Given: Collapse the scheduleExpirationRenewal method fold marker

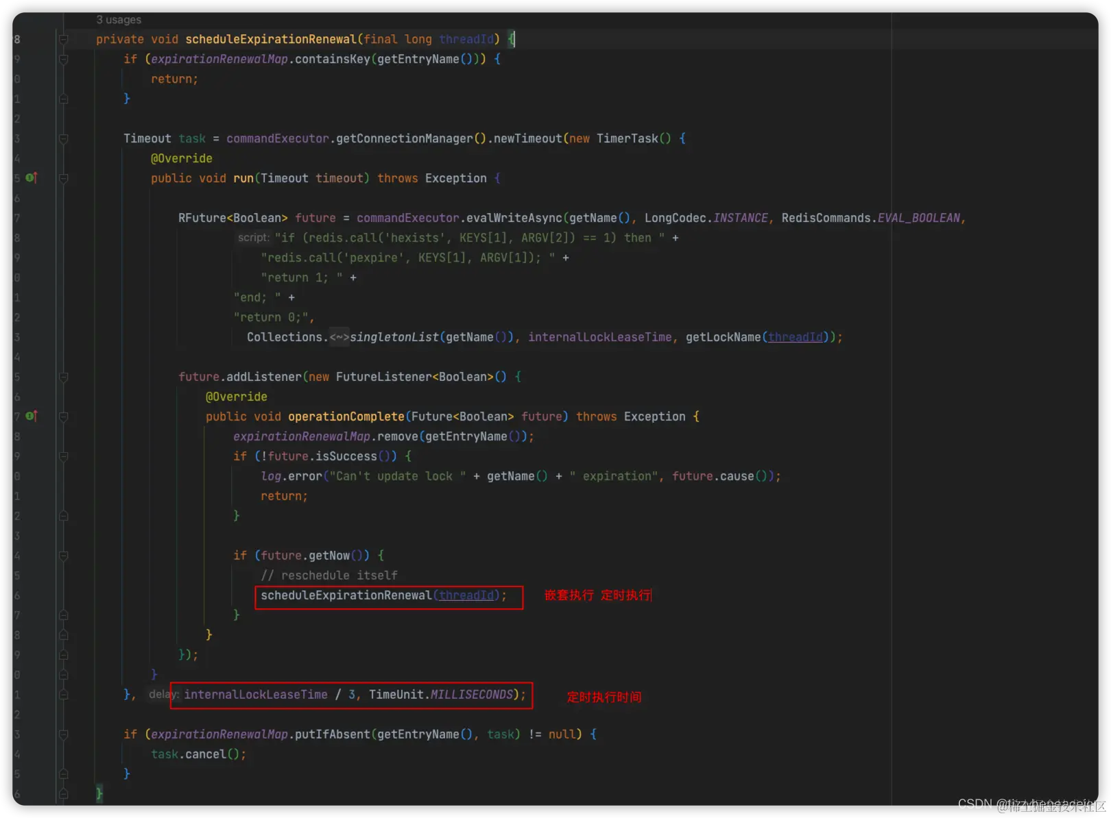Looking at the screenshot, I should point(63,39).
